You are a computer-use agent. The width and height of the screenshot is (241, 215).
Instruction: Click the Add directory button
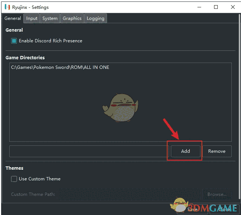tap(186, 151)
